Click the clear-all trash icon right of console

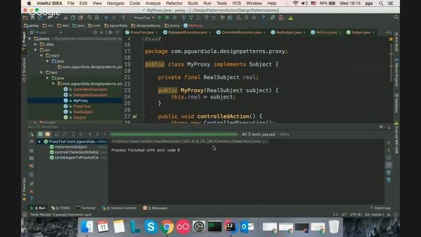pyautogui.click(x=389, y=180)
